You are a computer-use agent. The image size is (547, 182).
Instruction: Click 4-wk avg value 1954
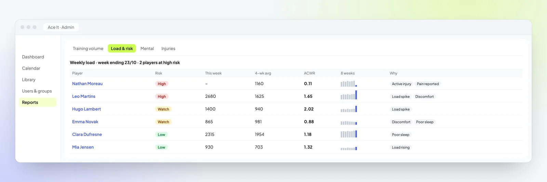point(259,134)
